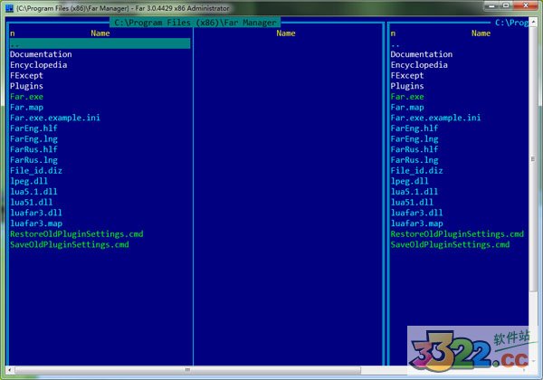Select Encyclopedia folder in right panel
This screenshot has height=380, width=543.
[419, 65]
